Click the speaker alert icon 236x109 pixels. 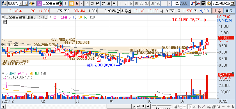(x=31, y=3)
